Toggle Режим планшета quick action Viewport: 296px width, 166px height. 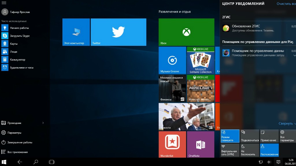pyautogui.click(x=230, y=136)
